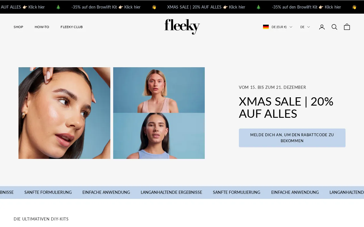Open the SHOP menu
Image resolution: width=364 pixels, height=227 pixels.
(18, 27)
